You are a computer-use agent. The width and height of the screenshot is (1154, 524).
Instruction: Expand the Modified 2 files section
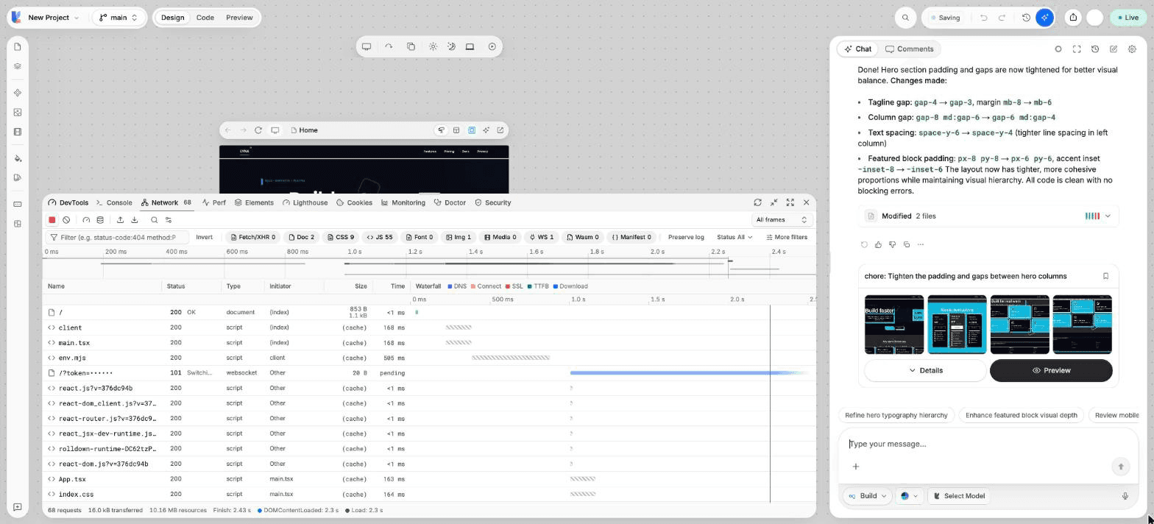pos(988,216)
